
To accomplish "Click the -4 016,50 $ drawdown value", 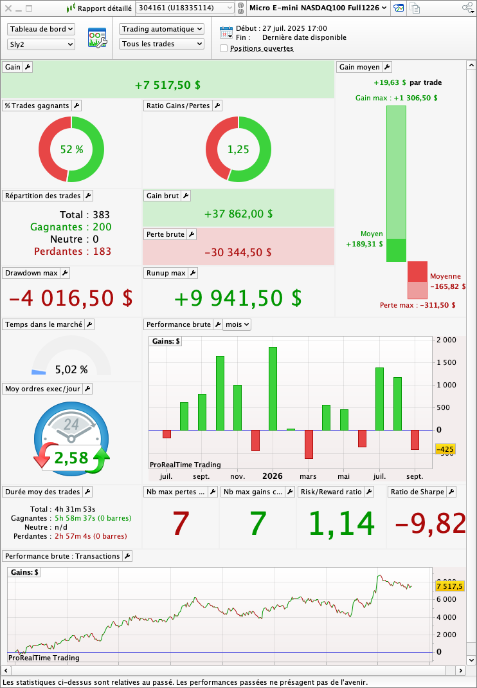I will 71,298.
